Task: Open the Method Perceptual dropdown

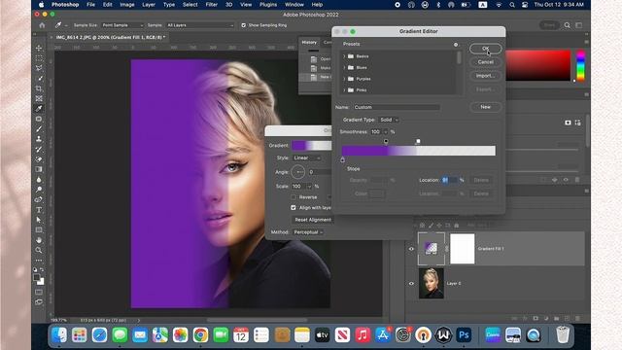Action: coord(308,232)
